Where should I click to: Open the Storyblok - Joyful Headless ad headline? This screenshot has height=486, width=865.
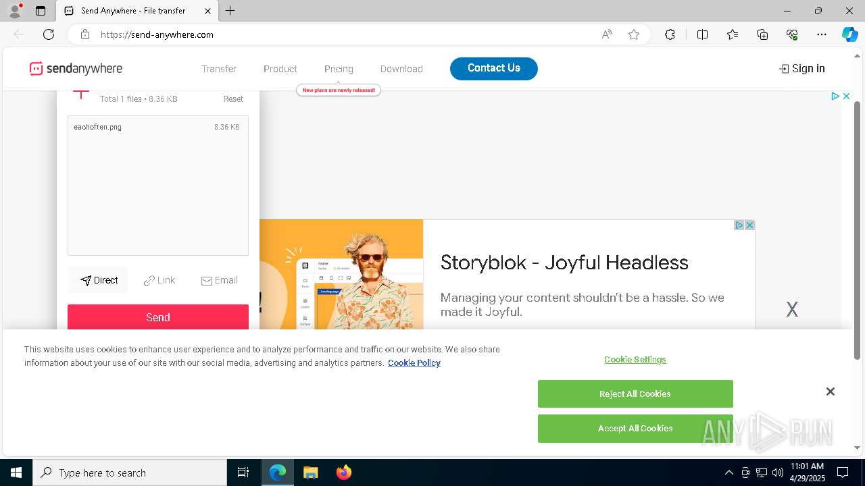(x=564, y=263)
